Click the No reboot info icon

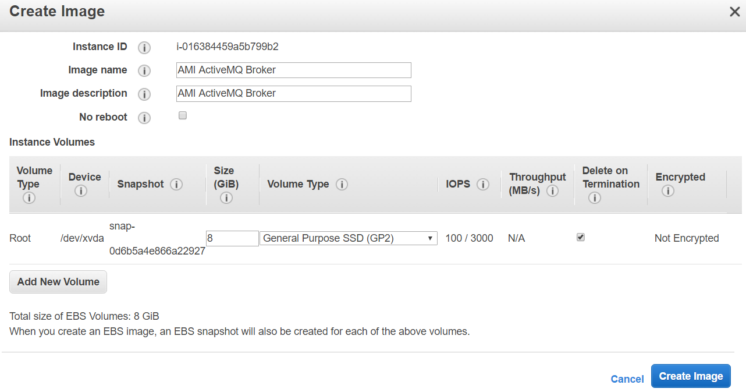[x=144, y=118]
